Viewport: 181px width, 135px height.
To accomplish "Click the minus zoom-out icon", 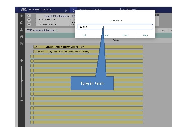I will [x=22, y=100].
